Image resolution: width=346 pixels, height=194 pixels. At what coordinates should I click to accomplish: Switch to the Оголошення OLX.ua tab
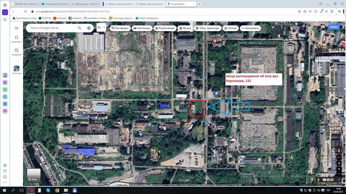55,4
